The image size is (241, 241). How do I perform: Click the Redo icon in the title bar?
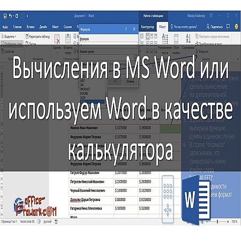click(17, 16)
